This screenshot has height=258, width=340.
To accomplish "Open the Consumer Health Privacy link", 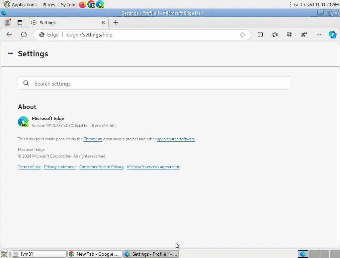I will pyautogui.click(x=102, y=167).
